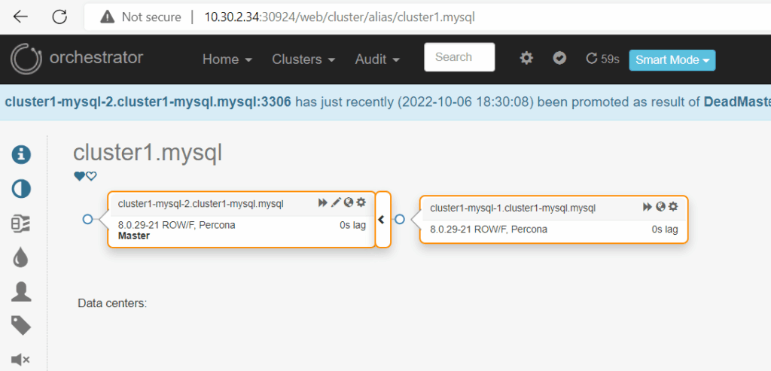Click the server-list compact view sidebar icon
The width and height of the screenshot is (771, 371).
pyautogui.click(x=21, y=224)
